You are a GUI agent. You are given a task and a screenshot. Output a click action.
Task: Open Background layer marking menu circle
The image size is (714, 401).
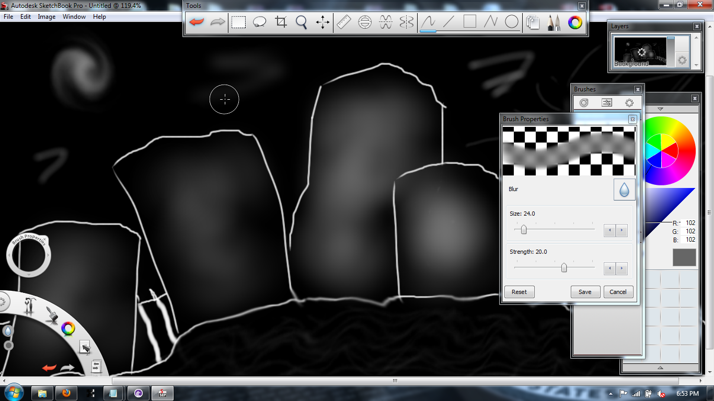coord(682,60)
